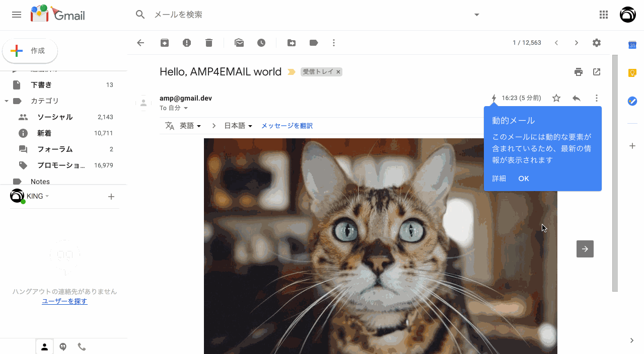Delete the current email

[x=209, y=43]
